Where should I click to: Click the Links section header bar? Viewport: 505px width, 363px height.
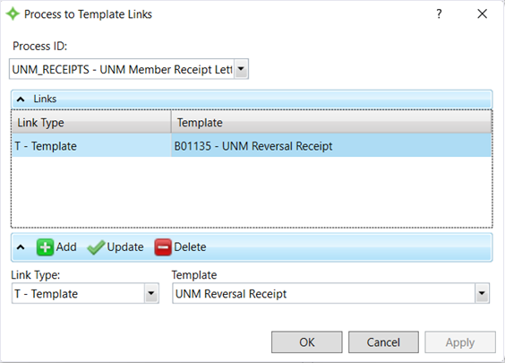[252, 99]
